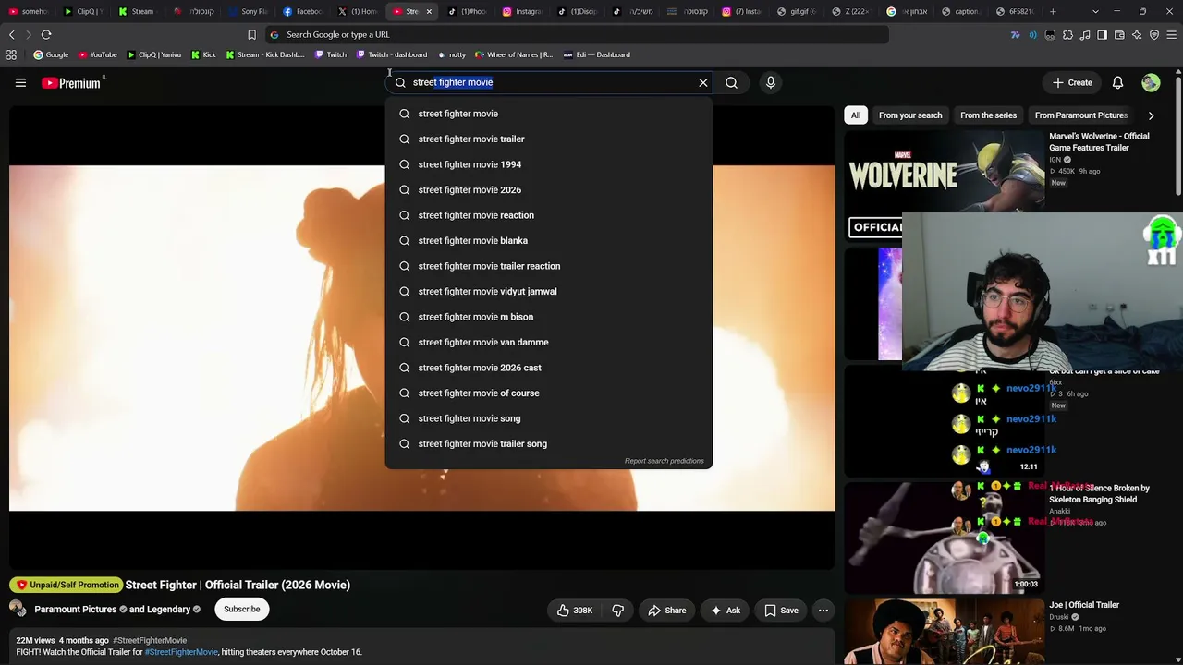This screenshot has height=665, width=1183.
Task: Open the Joe Official Trailer thumbnail
Action: tap(944, 632)
